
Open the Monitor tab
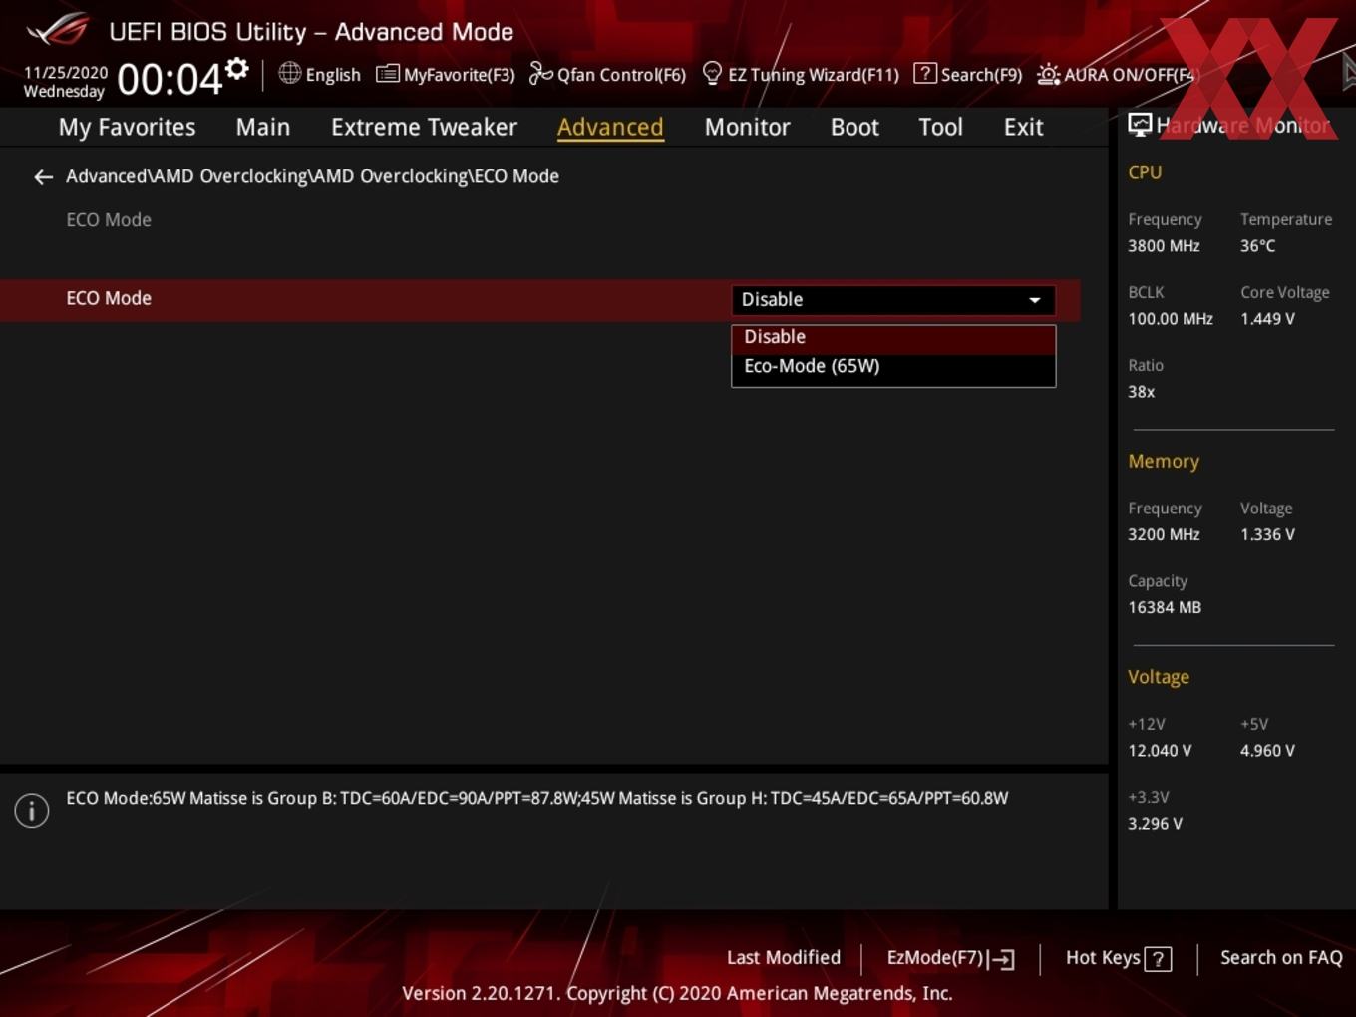click(747, 127)
